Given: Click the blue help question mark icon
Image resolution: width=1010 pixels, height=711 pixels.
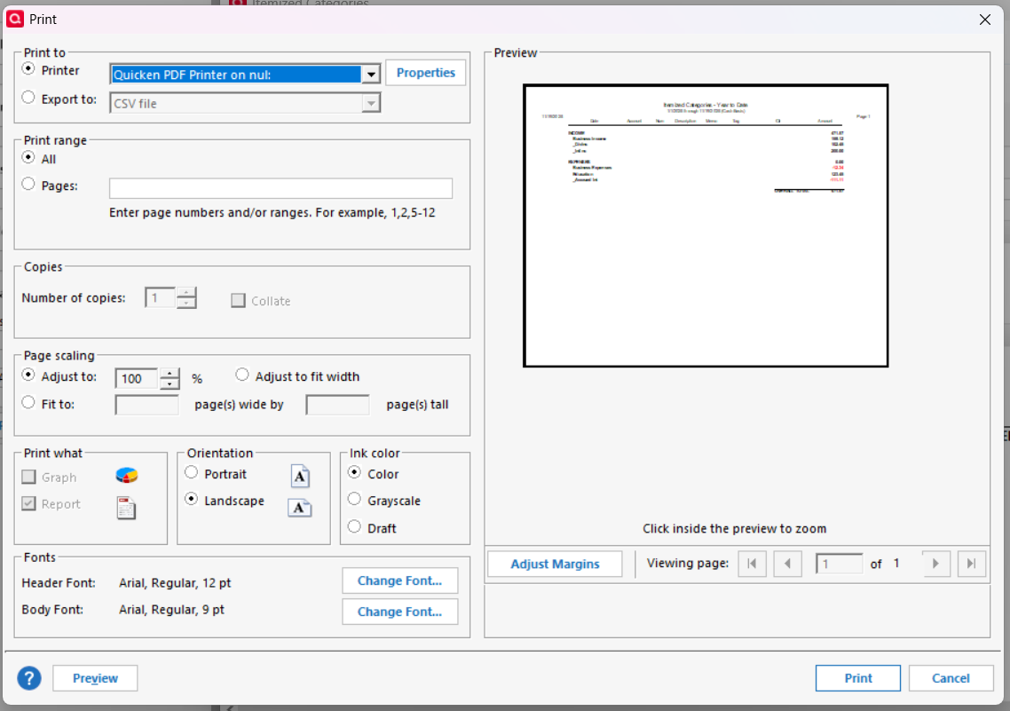Looking at the screenshot, I should click(29, 678).
